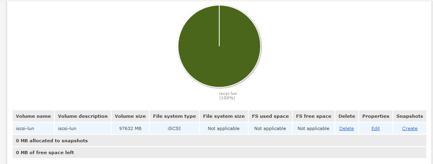This screenshot has height=164, width=433.
Task: Select the 'iSCSI' file system type cell
Action: [174, 128]
